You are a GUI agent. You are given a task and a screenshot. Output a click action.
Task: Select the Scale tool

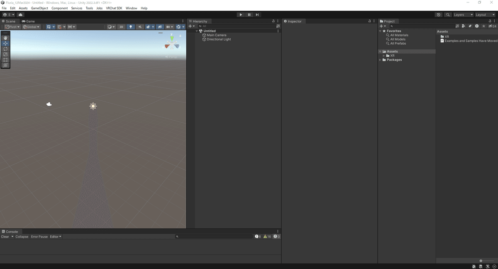click(x=5, y=54)
